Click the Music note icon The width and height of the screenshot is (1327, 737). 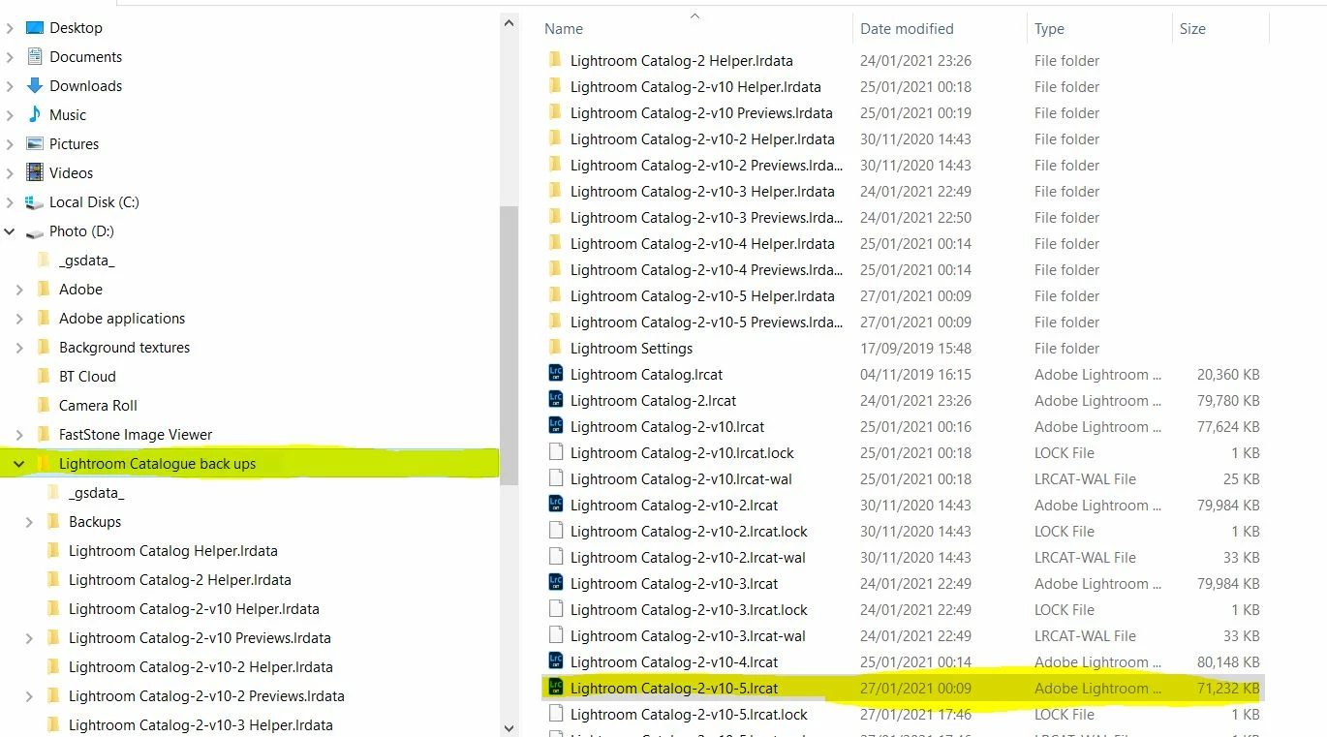tap(35, 114)
